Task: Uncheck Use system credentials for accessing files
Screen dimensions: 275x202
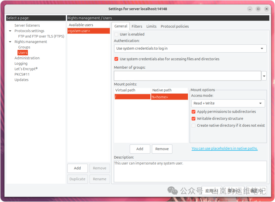Action: (x=116, y=59)
